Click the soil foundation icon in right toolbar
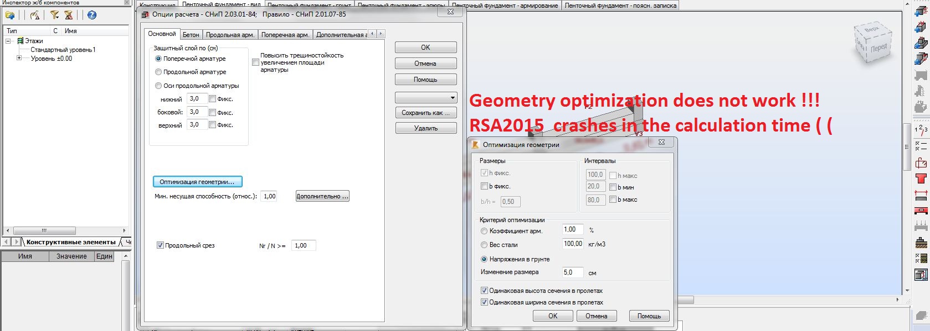This screenshot has width=930, height=331. click(921, 242)
